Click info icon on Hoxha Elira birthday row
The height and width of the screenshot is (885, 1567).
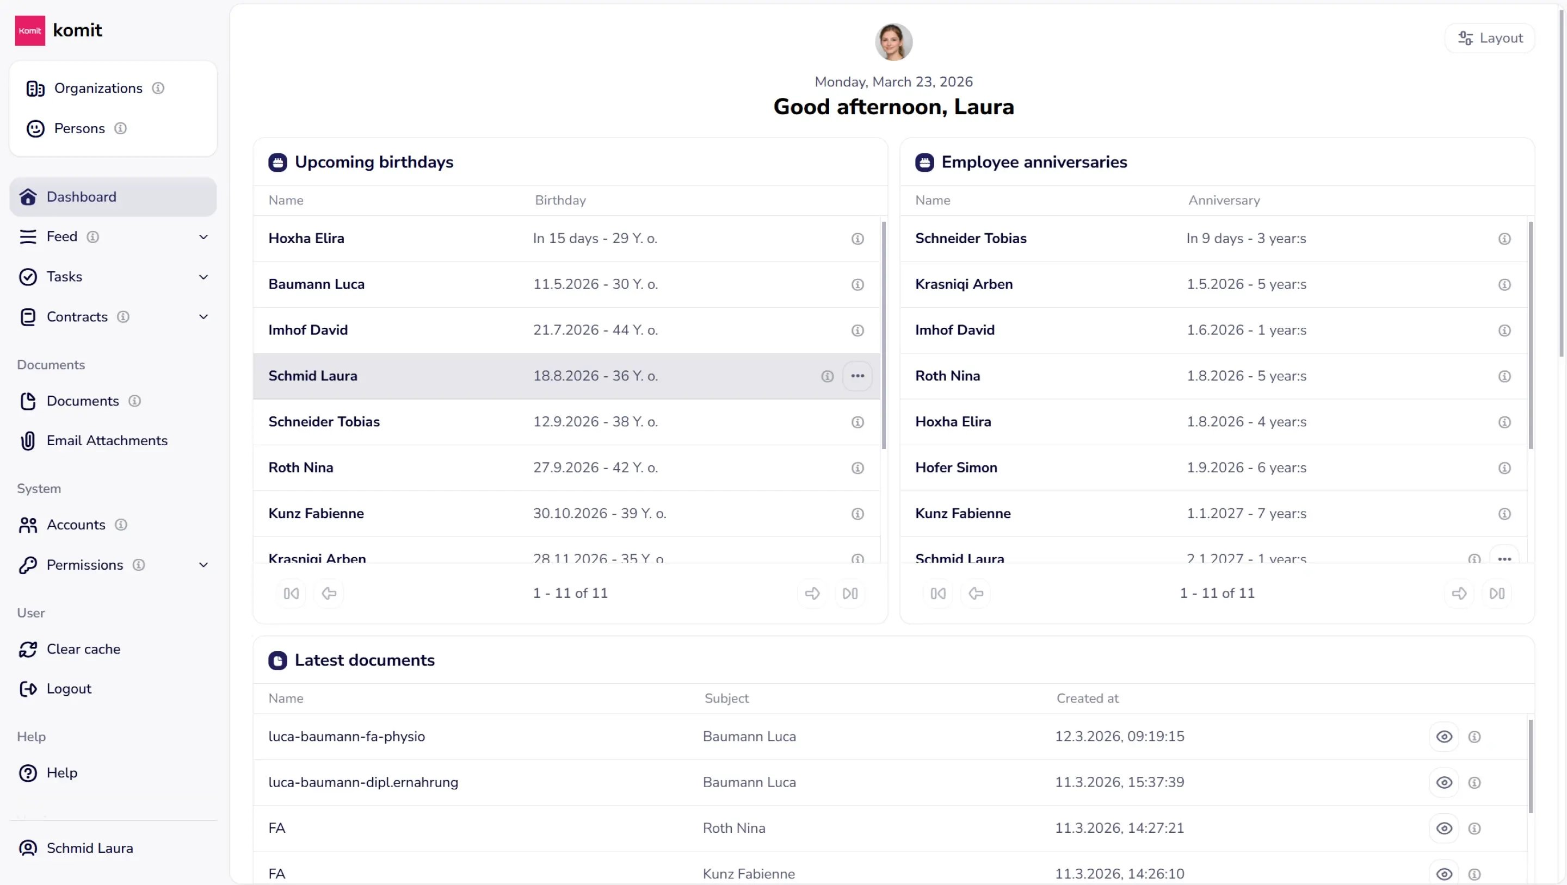tap(857, 239)
